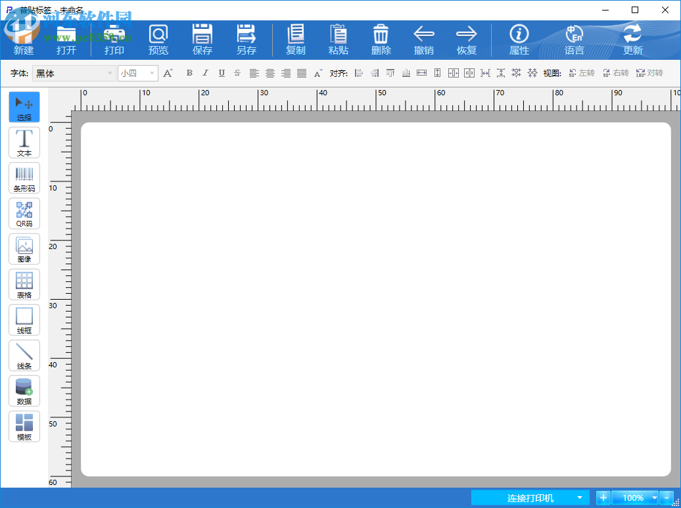The width and height of the screenshot is (681, 508).
Task: Undo with the 撤销 arrow
Action: click(x=423, y=40)
